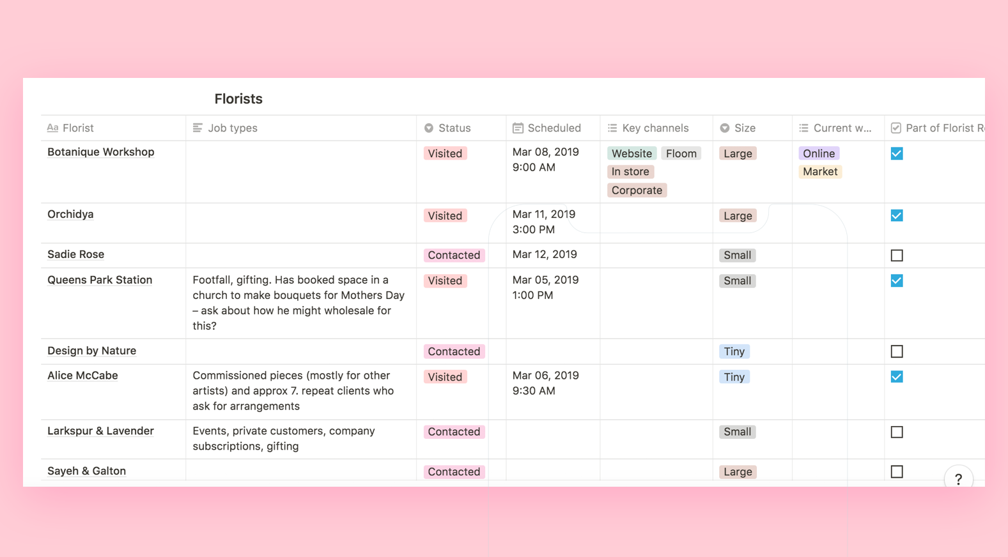Click the Status column select icon
This screenshot has height=557, width=1008.
429,128
